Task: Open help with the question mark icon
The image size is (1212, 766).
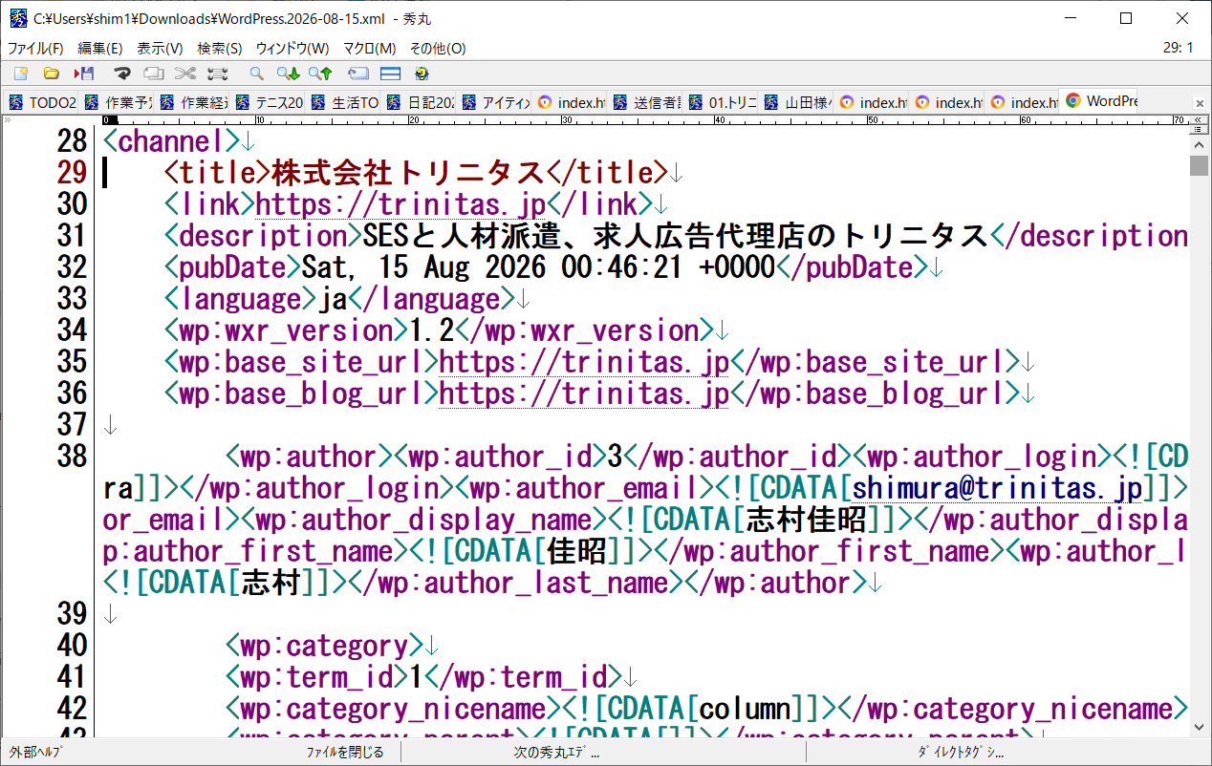Action: (x=422, y=73)
